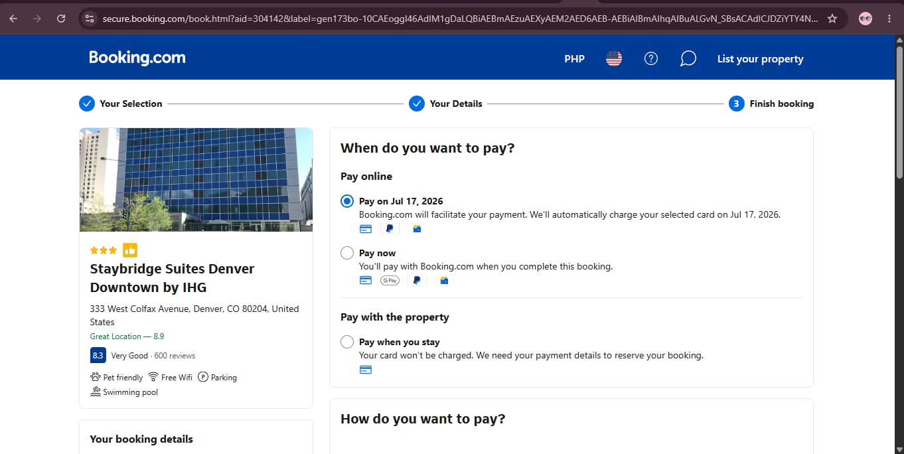Viewport: 904px width, 454px height.
Task: Click the Parking P icon
Action: click(203, 377)
